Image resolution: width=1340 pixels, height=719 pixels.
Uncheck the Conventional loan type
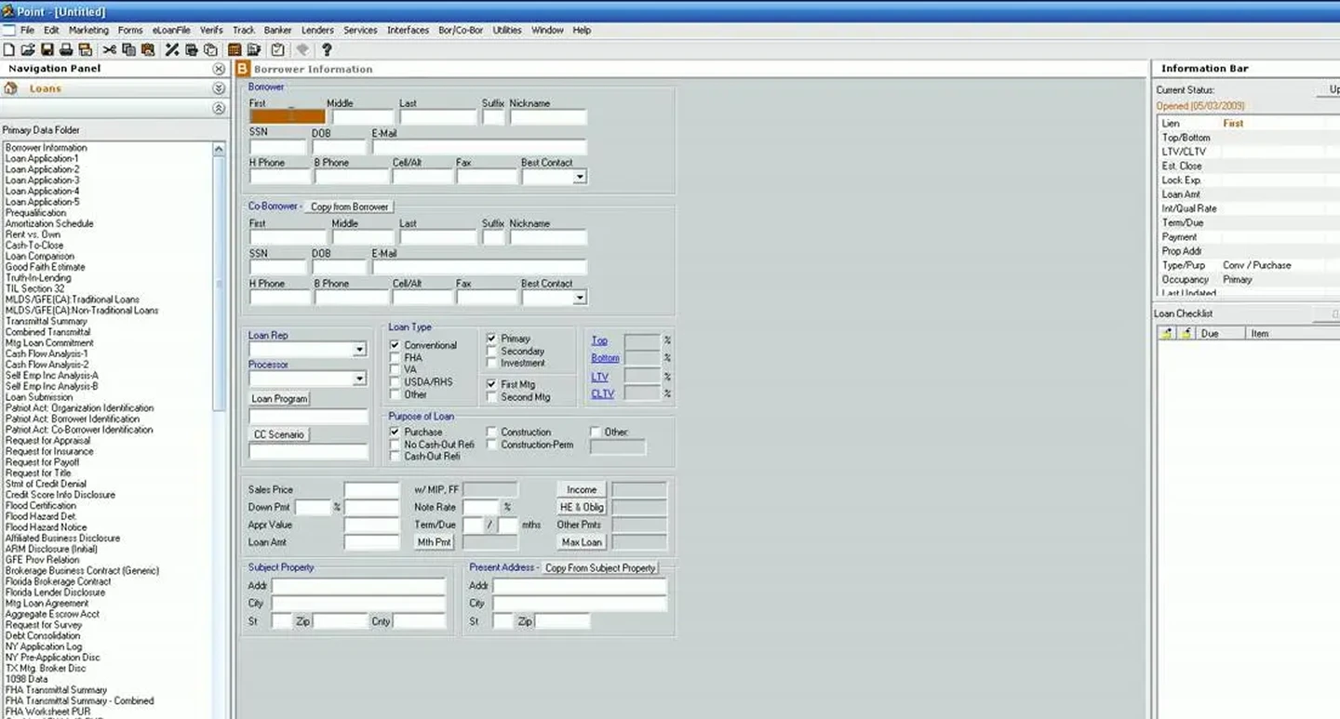[x=395, y=344]
